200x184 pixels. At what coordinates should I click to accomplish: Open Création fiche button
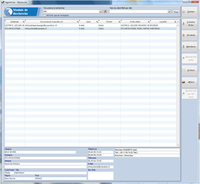(189, 24)
